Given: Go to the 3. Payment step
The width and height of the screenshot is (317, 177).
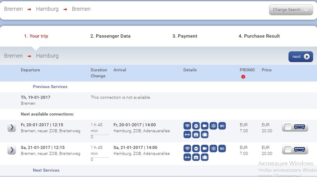Looking at the screenshot, I should click(185, 36).
